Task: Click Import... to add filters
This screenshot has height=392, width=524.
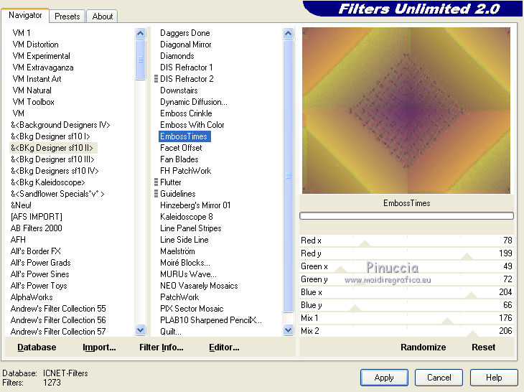Action: coord(99,347)
